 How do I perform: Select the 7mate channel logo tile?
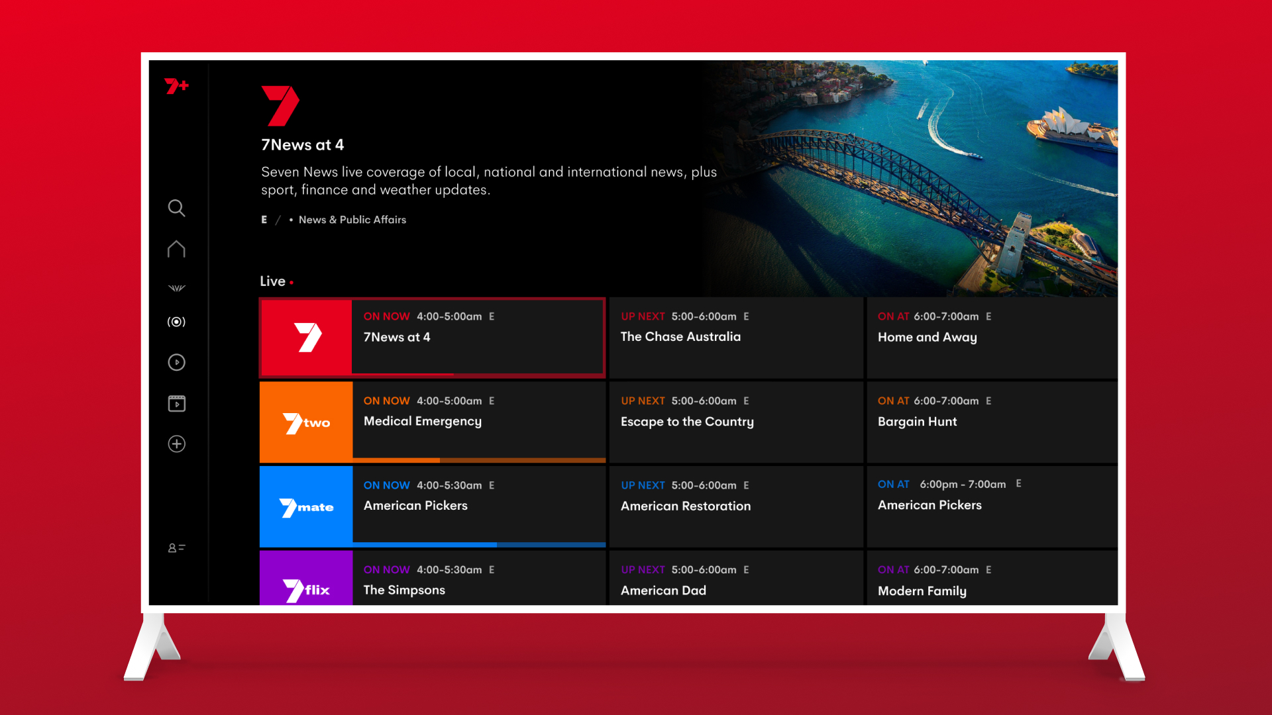(306, 507)
